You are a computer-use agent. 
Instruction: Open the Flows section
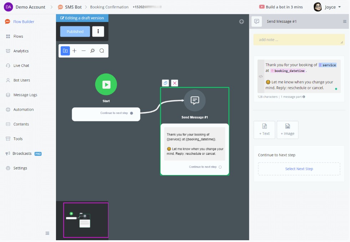14,36
